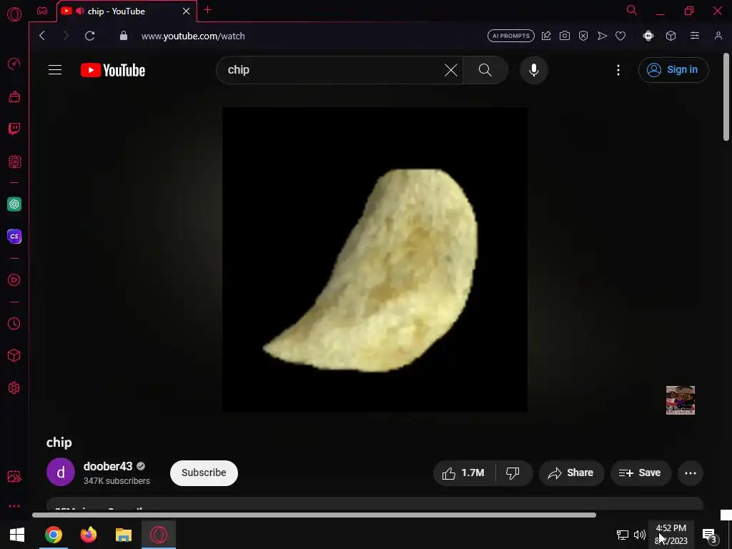Viewport: 732px width, 549px height.
Task: Open notification center in taskbar
Action: point(708,535)
